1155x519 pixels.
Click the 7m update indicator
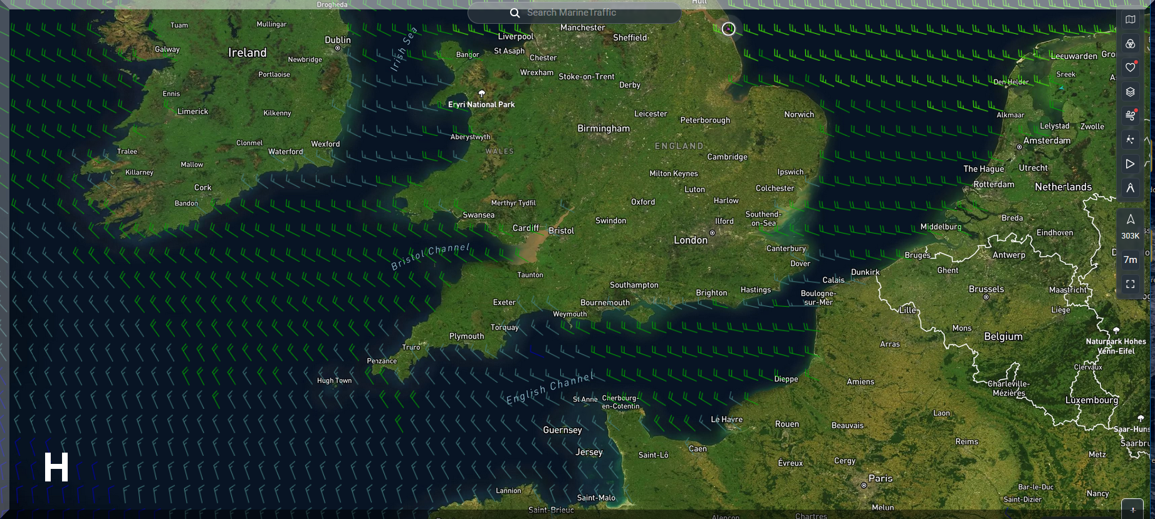click(1130, 260)
